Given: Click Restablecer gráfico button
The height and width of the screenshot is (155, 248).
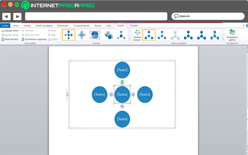Looking at the screenshot, I should [x=232, y=35].
